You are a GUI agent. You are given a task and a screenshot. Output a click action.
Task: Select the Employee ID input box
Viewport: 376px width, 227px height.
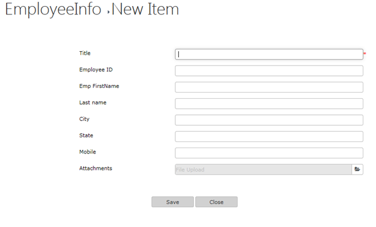click(x=269, y=70)
